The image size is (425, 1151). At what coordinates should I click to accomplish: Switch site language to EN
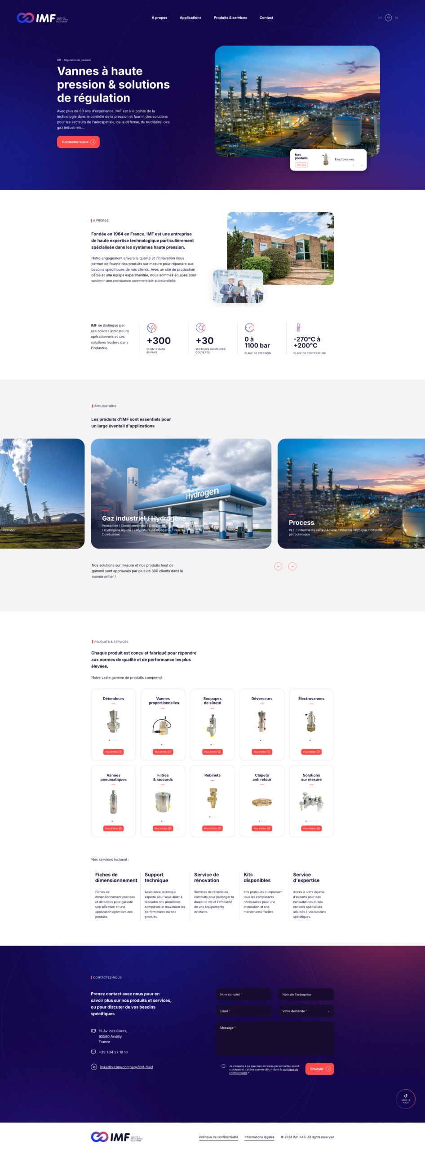pos(380,18)
